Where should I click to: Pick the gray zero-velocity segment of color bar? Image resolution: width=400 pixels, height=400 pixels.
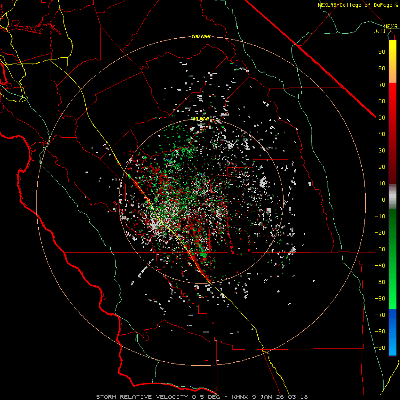(392, 196)
